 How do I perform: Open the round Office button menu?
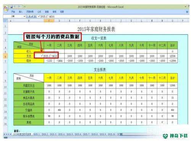tap(6, 8)
